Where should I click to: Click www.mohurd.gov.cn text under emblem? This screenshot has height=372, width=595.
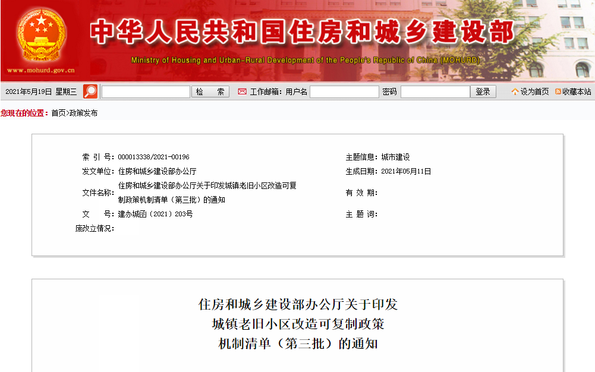(x=41, y=70)
